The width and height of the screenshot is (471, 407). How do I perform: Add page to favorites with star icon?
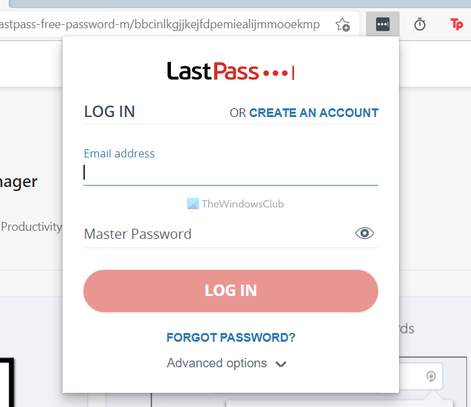pyautogui.click(x=342, y=25)
